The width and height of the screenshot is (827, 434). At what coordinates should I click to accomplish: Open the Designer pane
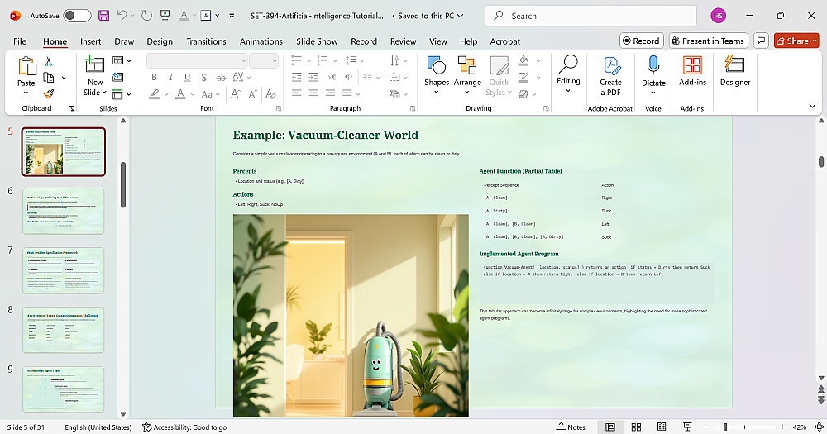pos(734,70)
